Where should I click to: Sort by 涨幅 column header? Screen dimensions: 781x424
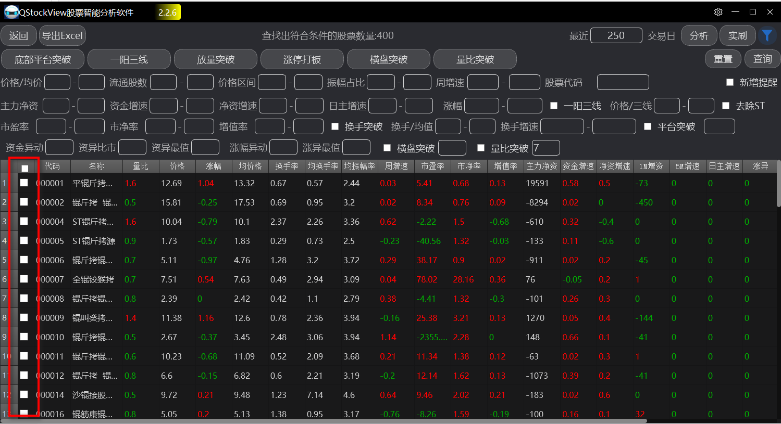[x=214, y=166]
